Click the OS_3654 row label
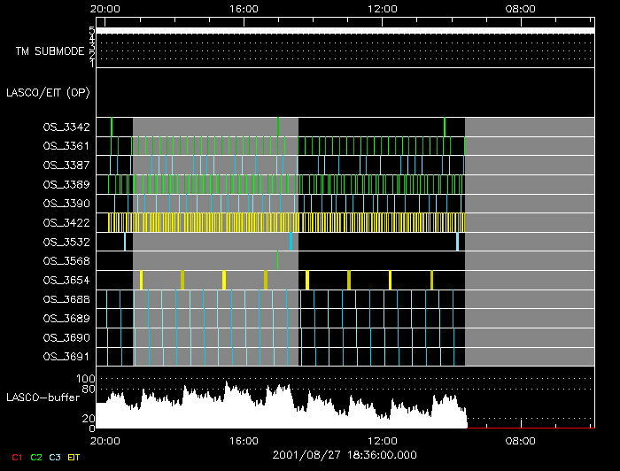 (66, 281)
